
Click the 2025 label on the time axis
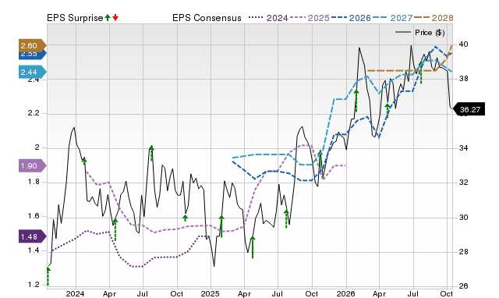pos(211,293)
